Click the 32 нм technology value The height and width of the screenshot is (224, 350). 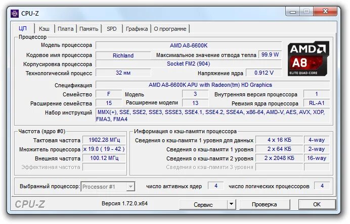point(123,73)
